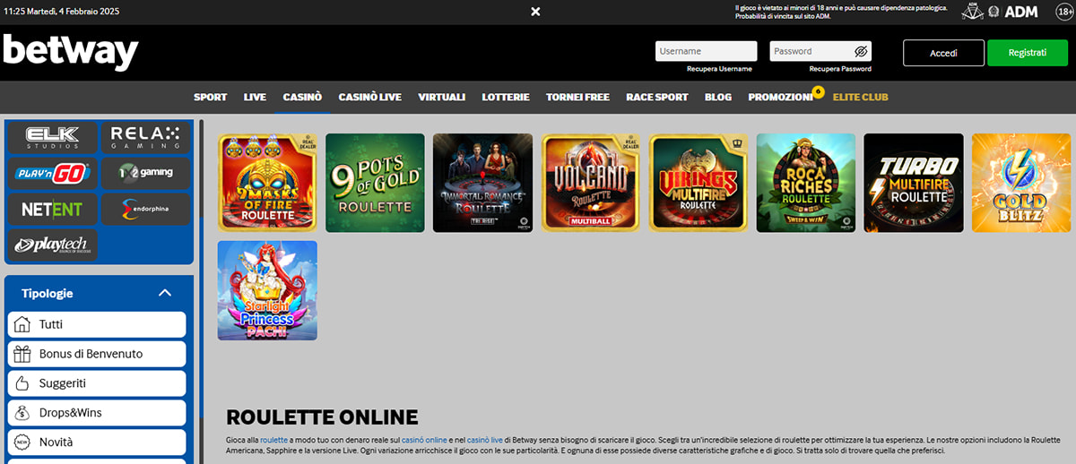Screen dimensions: 1076x464
Task: Select the Novità category filter
Action: click(x=97, y=443)
